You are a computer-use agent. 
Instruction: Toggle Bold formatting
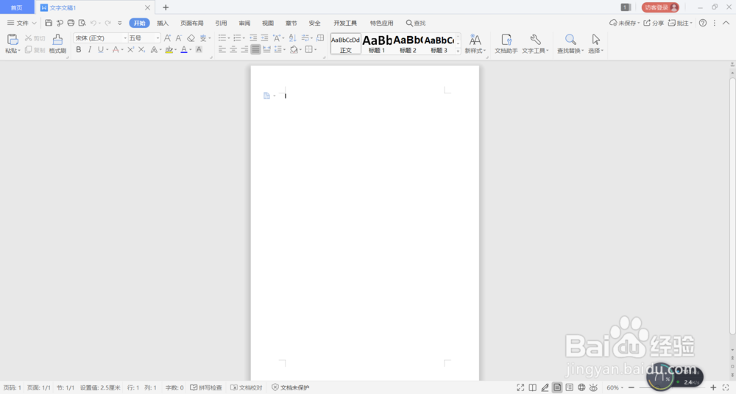pos(79,49)
